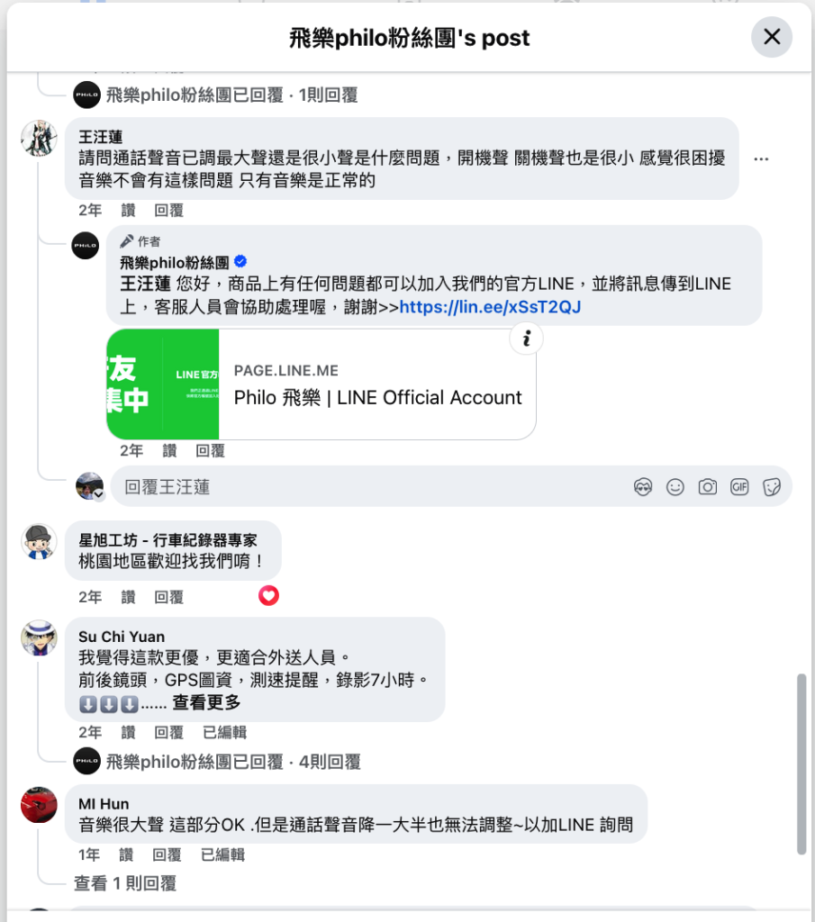
Task: Click the avatar sticker icon in reply box
Action: (x=643, y=487)
